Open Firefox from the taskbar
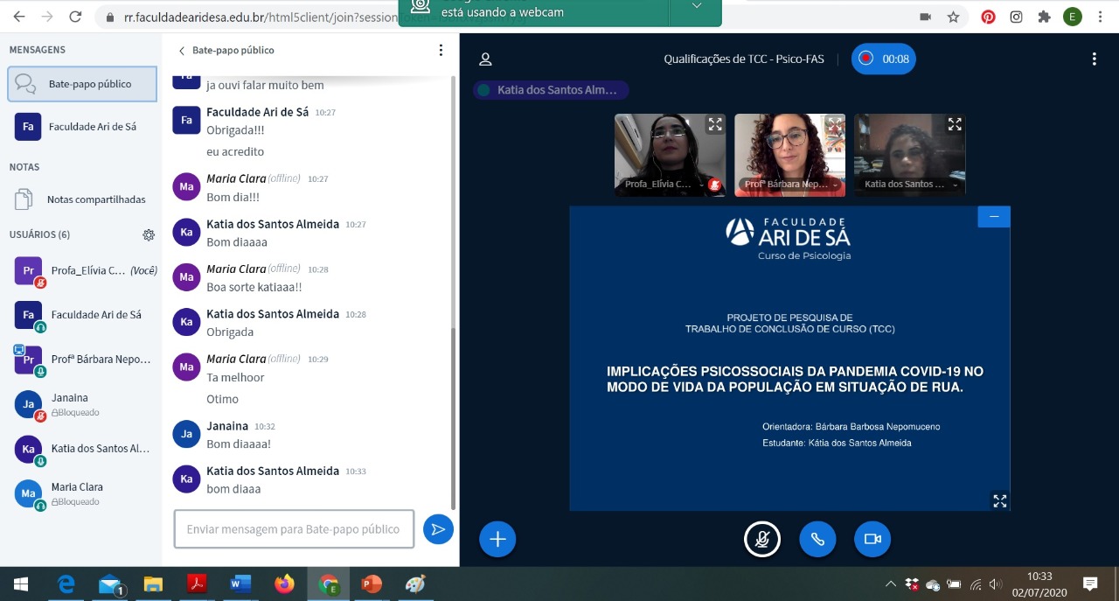This screenshot has width=1119, height=601. pyautogui.click(x=284, y=584)
